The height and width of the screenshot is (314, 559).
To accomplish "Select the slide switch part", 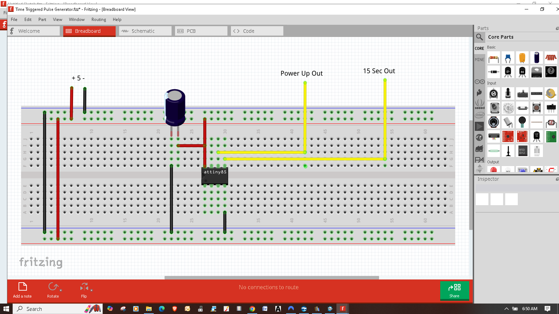I will tap(551, 108).
